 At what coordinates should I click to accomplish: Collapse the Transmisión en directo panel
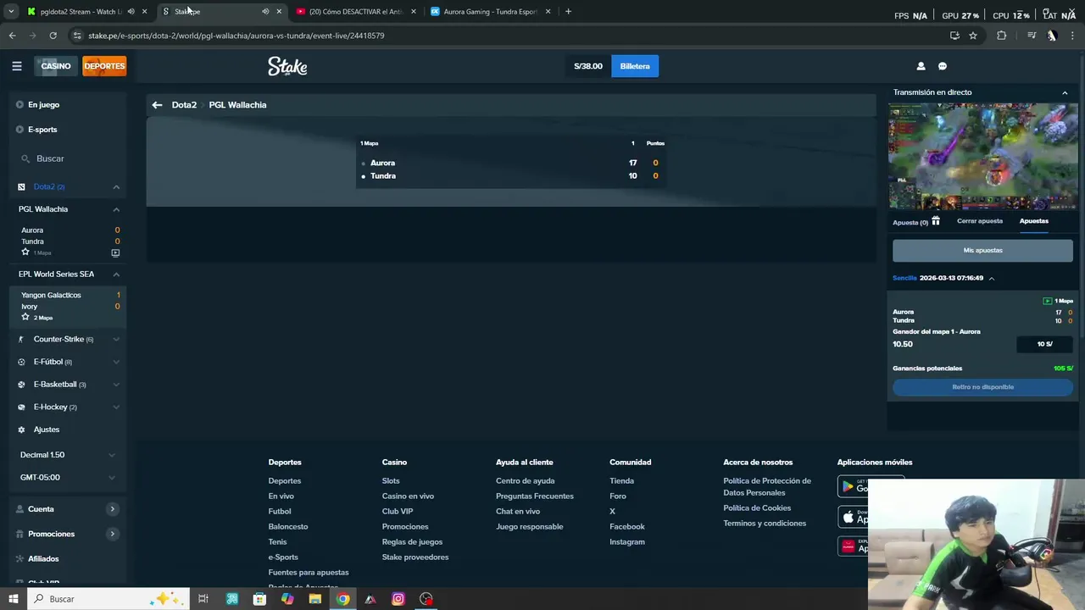1065,92
